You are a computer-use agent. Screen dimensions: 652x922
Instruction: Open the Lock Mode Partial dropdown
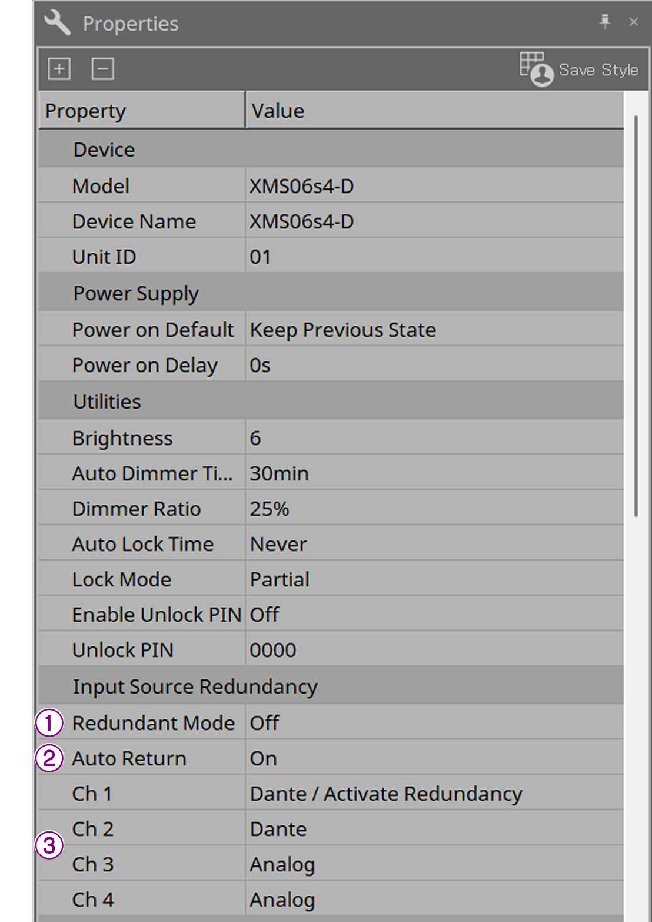tap(434, 579)
